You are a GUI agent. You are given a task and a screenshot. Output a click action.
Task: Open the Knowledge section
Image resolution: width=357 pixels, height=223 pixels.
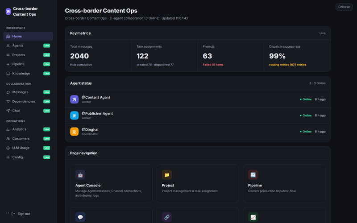pyautogui.click(x=28, y=74)
